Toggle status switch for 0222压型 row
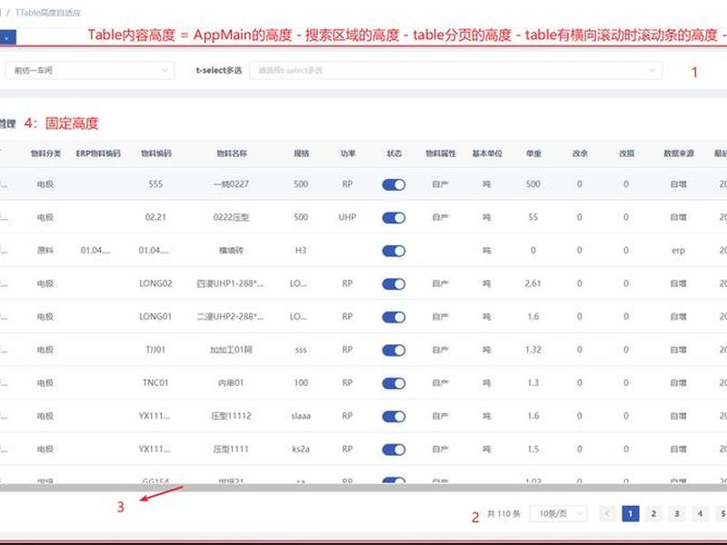The image size is (727, 545). point(393,218)
